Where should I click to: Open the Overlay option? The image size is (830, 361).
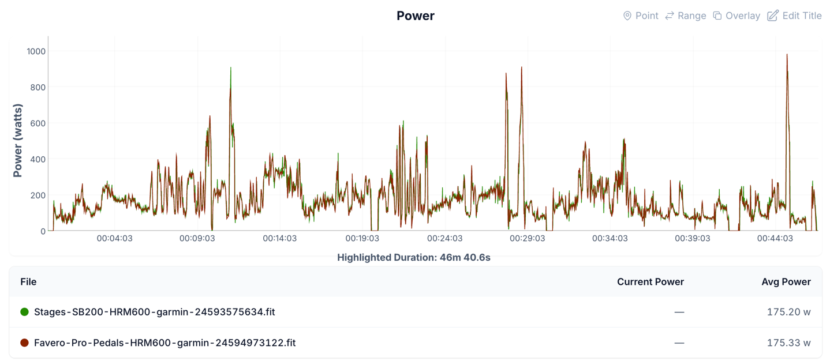736,16
